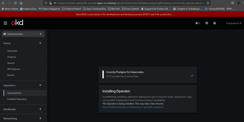Open Support for Fedora 36 bookmark

click(x=156, y=9)
